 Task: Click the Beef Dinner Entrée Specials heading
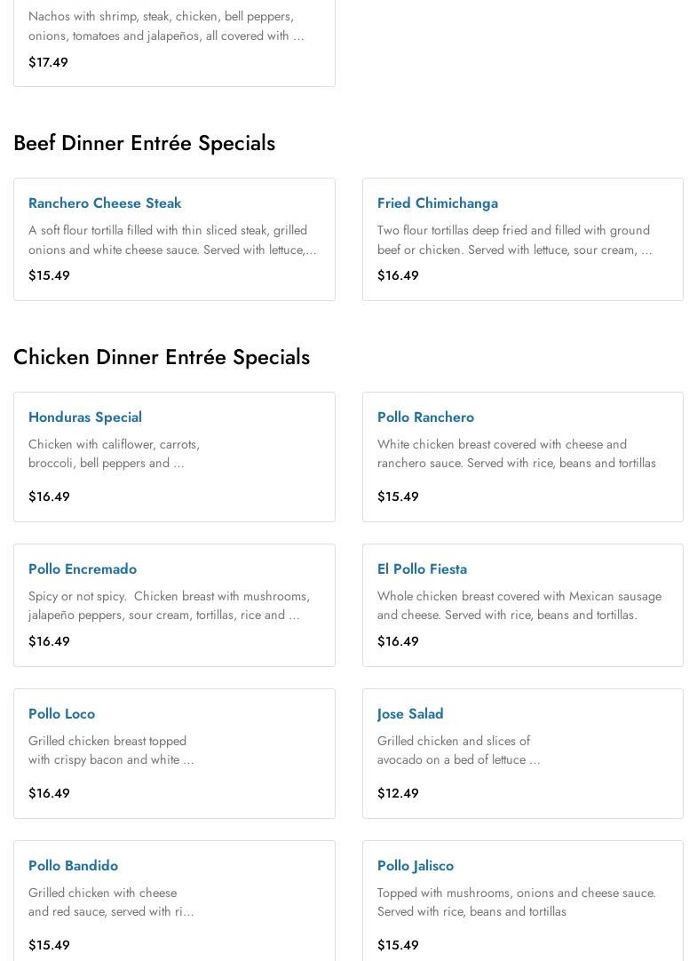144,143
